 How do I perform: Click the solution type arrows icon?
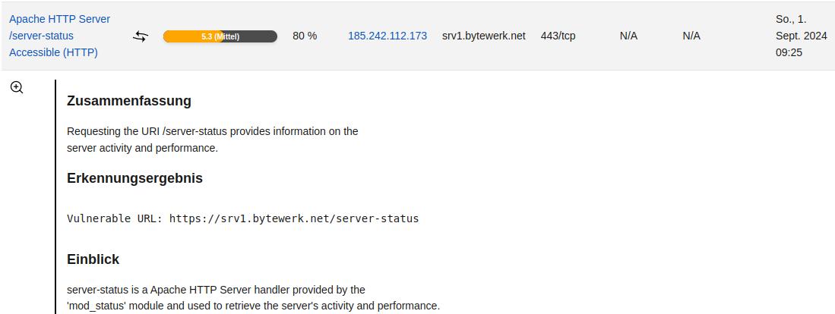(141, 36)
